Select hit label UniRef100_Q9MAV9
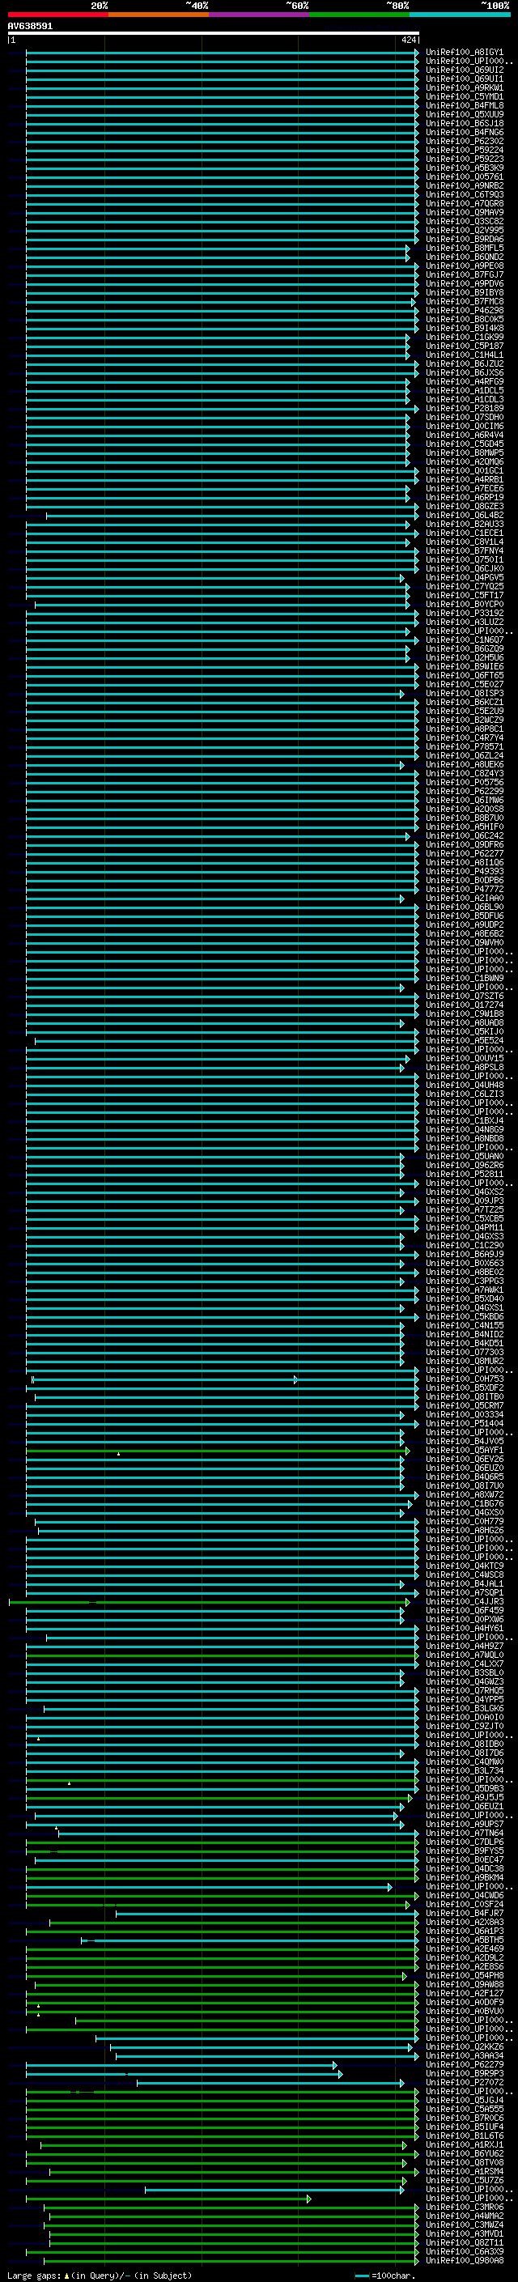The image size is (518, 2282). pos(465,213)
